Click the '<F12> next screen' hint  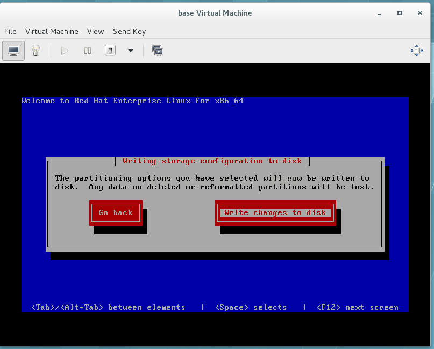[x=358, y=307]
